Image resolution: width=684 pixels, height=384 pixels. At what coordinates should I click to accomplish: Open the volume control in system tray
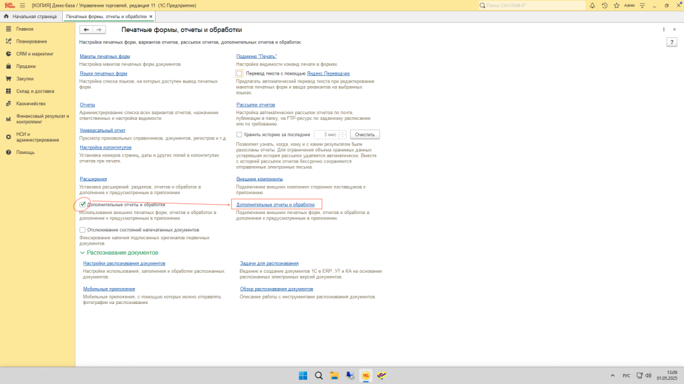tap(648, 376)
